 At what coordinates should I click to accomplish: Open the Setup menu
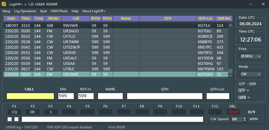click(6, 11)
